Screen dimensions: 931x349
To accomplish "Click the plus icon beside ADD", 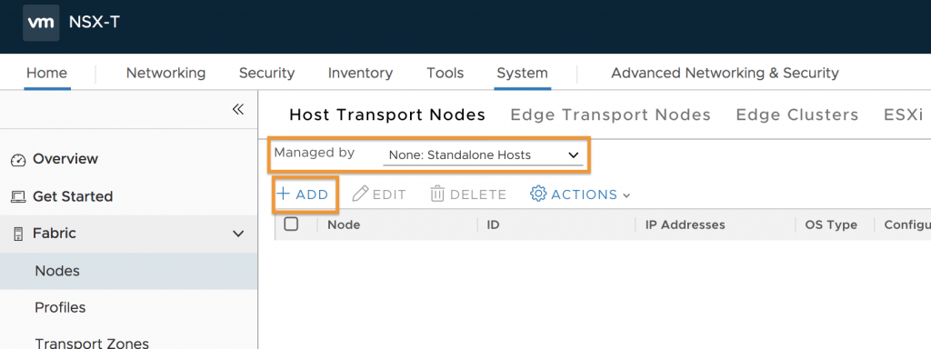I will click(x=284, y=194).
